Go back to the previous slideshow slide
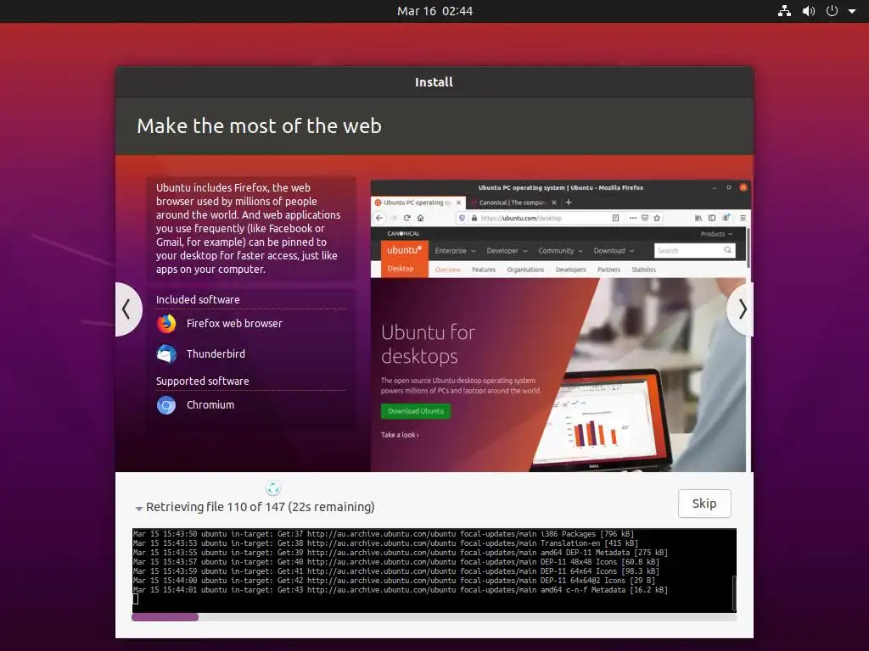Screen dimensions: 869x651 click(128, 309)
